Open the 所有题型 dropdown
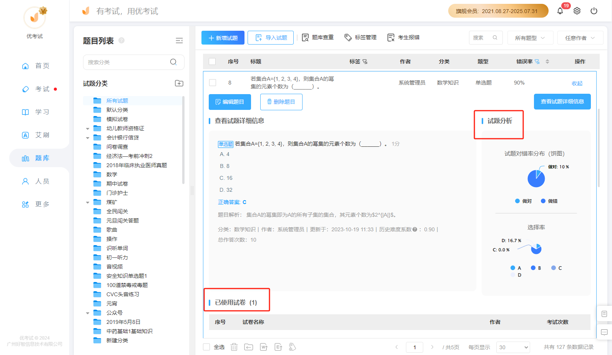612x355 pixels. (x=531, y=38)
